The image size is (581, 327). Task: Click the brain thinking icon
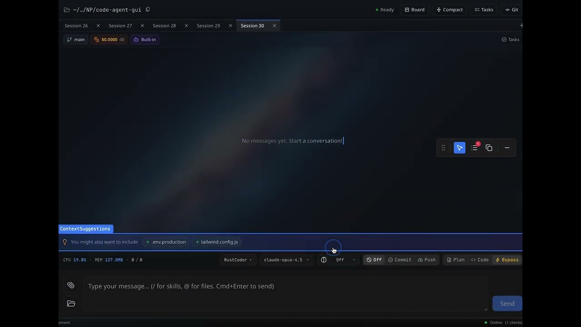(324, 260)
